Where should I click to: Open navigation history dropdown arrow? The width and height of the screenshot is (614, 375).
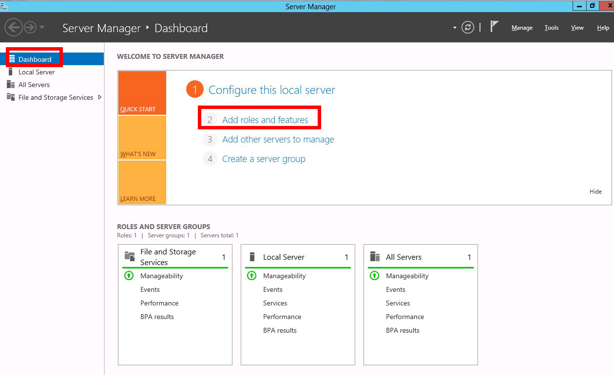pos(42,27)
